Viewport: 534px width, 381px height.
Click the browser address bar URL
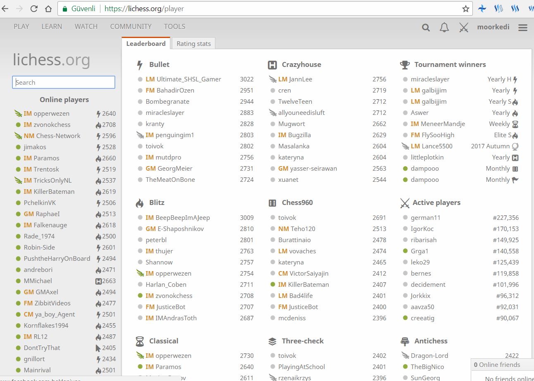[x=144, y=9]
